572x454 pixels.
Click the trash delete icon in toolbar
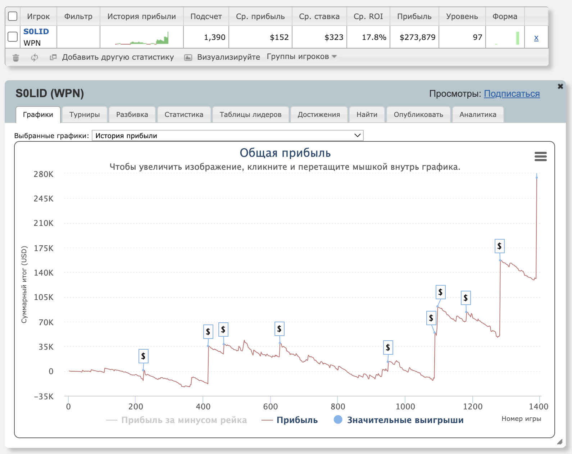(x=16, y=58)
